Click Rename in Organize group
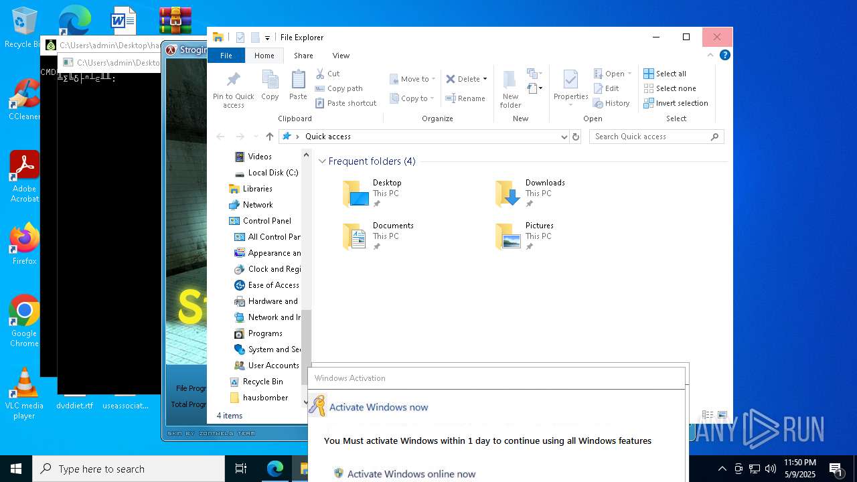 pyautogui.click(x=465, y=98)
